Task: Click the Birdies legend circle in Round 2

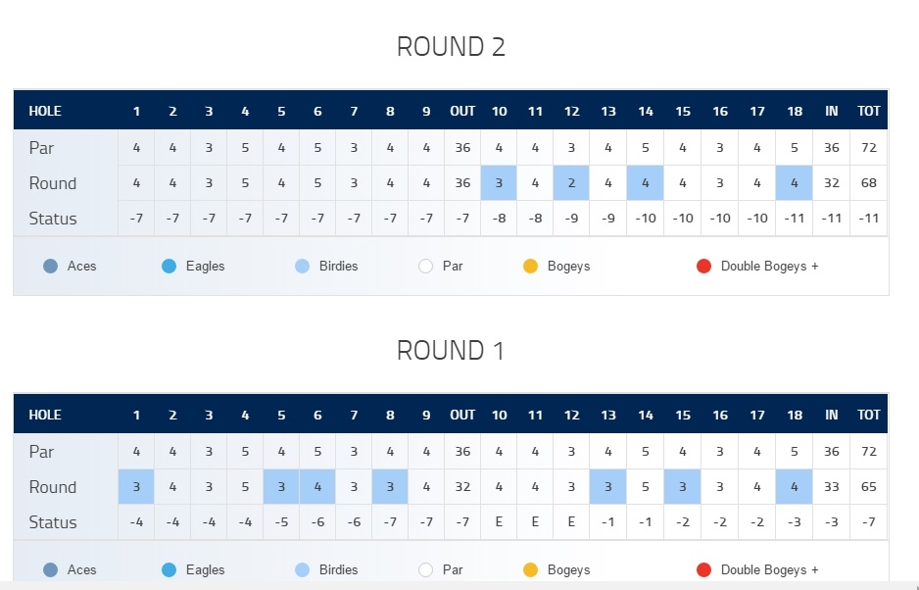Action: click(x=302, y=267)
